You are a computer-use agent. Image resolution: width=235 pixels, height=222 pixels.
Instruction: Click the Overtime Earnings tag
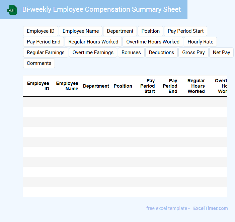[93, 52]
